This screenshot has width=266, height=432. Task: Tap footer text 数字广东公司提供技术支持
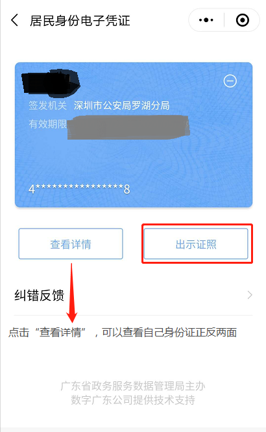click(133, 400)
